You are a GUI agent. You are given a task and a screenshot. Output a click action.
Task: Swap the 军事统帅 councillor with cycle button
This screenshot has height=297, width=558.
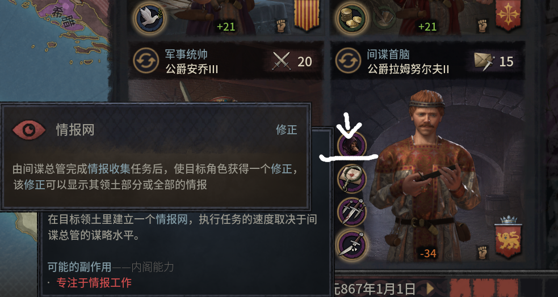click(145, 61)
